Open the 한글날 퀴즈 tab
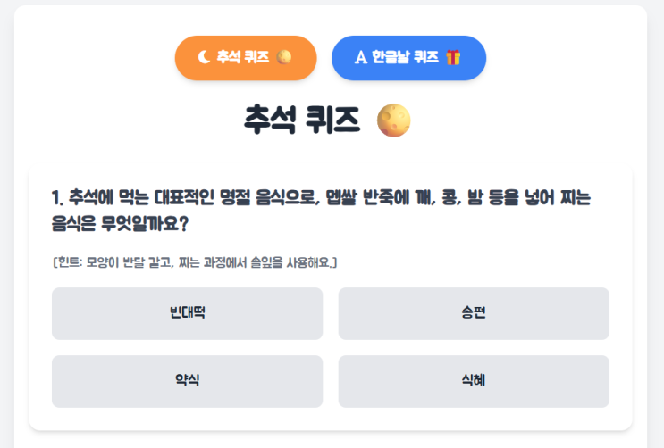The width and height of the screenshot is (664, 448). click(x=408, y=58)
